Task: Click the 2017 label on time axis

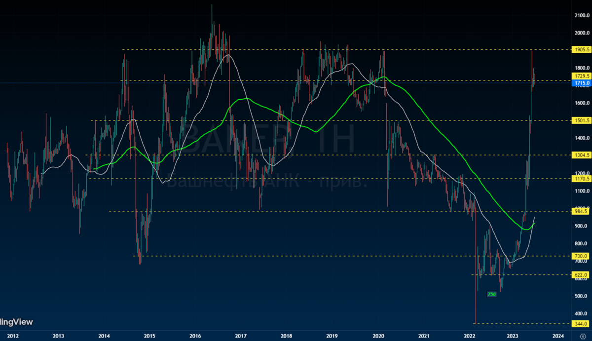Action: [241, 336]
